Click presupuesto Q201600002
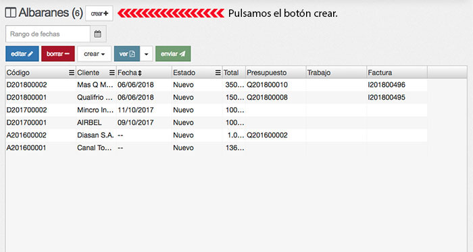The image size is (473, 252). point(268,135)
